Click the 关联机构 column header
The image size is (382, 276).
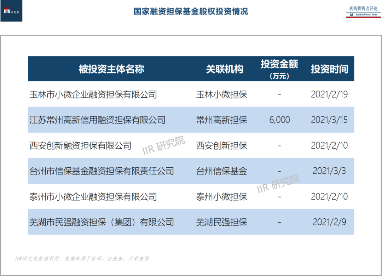point(225,69)
